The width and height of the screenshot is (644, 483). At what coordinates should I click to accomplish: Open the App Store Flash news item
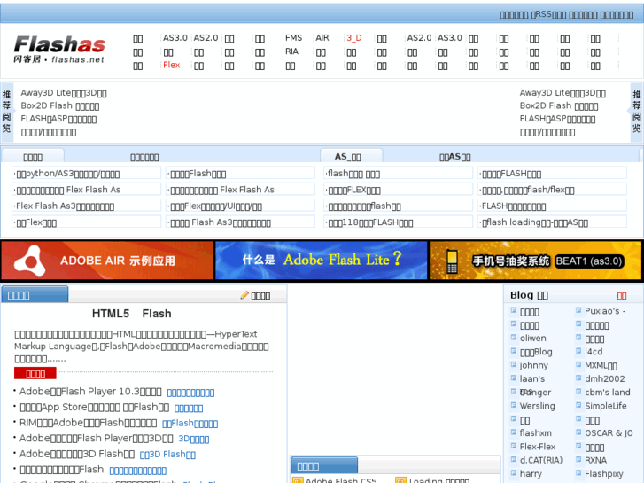click(94, 408)
